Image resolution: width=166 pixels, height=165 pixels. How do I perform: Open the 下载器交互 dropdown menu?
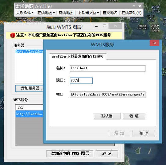[x=88, y=13]
